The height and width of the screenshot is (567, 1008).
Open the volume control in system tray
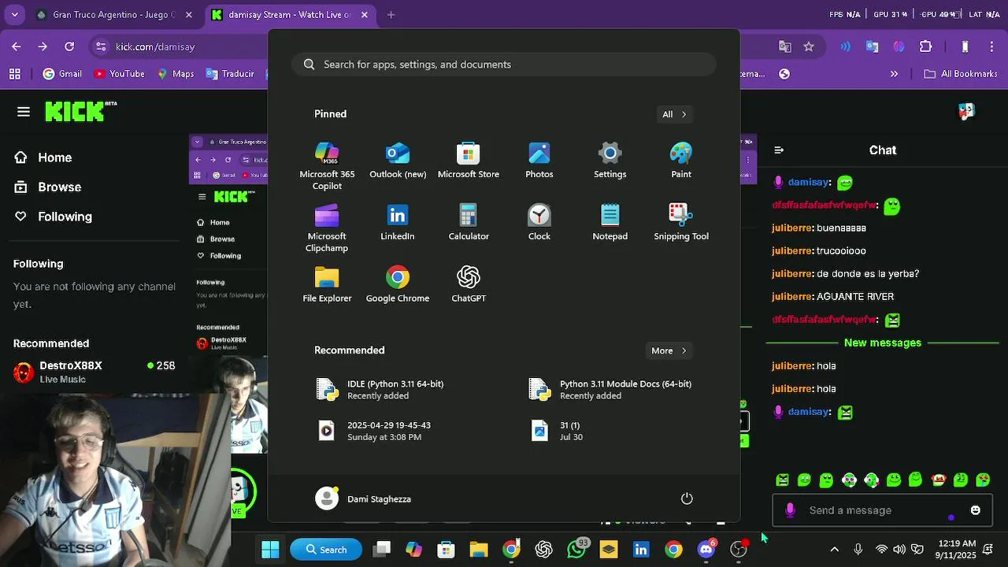point(899,550)
